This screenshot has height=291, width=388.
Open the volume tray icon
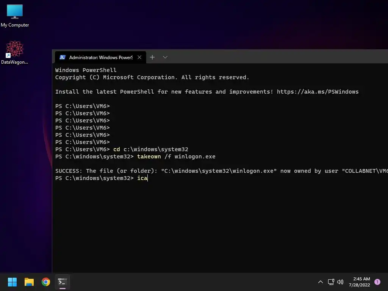click(340, 282)
